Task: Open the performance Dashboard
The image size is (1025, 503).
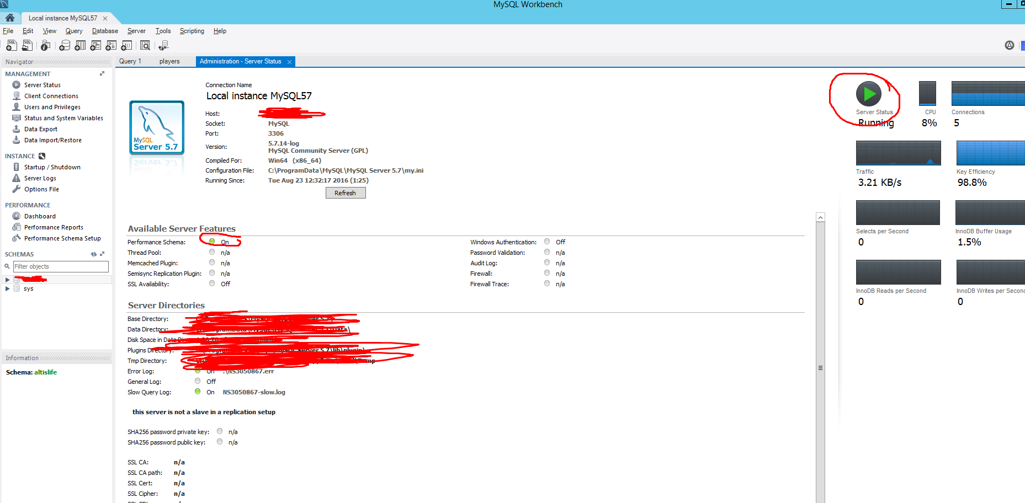Action: click(x=40, y=216)
